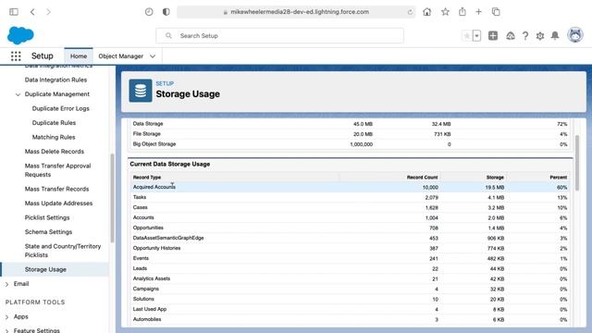Open the notifications bell icon

[x=555, y=36]
